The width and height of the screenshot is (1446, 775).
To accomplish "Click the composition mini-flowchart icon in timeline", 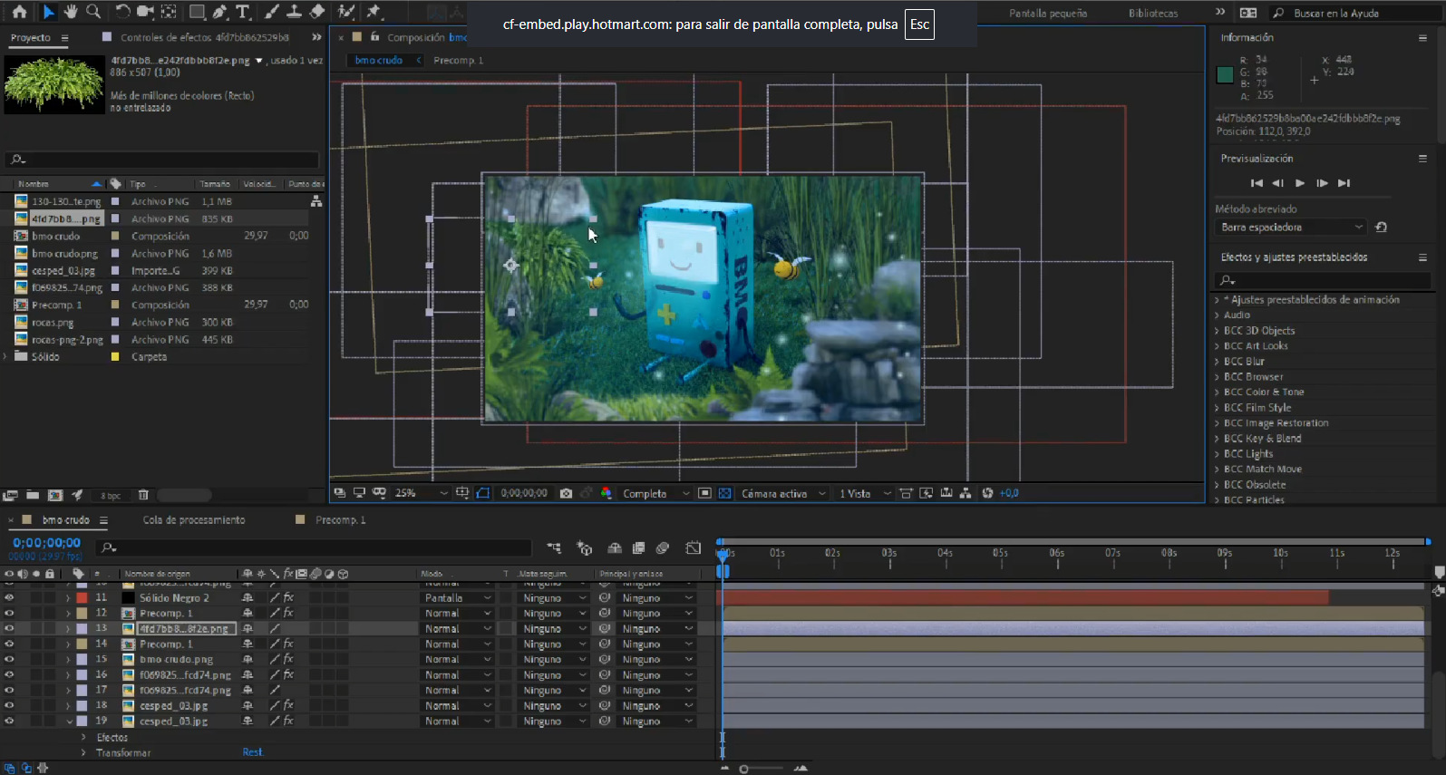I will point(554,548).
